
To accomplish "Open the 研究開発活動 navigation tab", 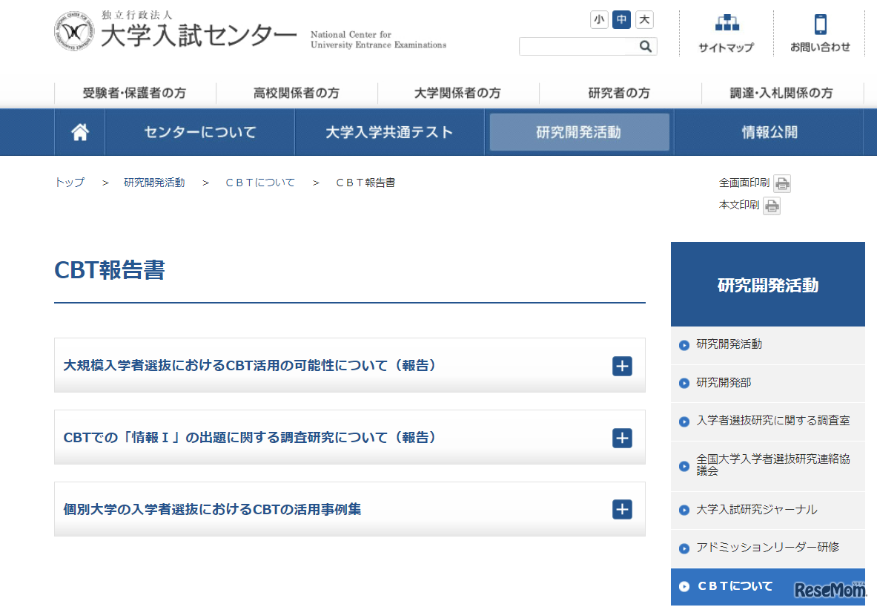I will tap(579, 131).
